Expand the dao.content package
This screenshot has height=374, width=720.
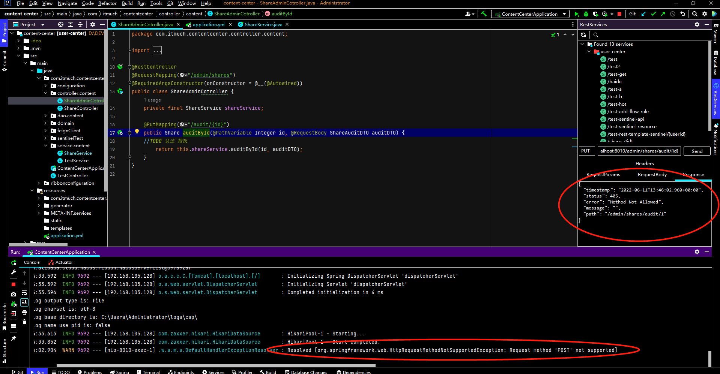tap(45, 116)
